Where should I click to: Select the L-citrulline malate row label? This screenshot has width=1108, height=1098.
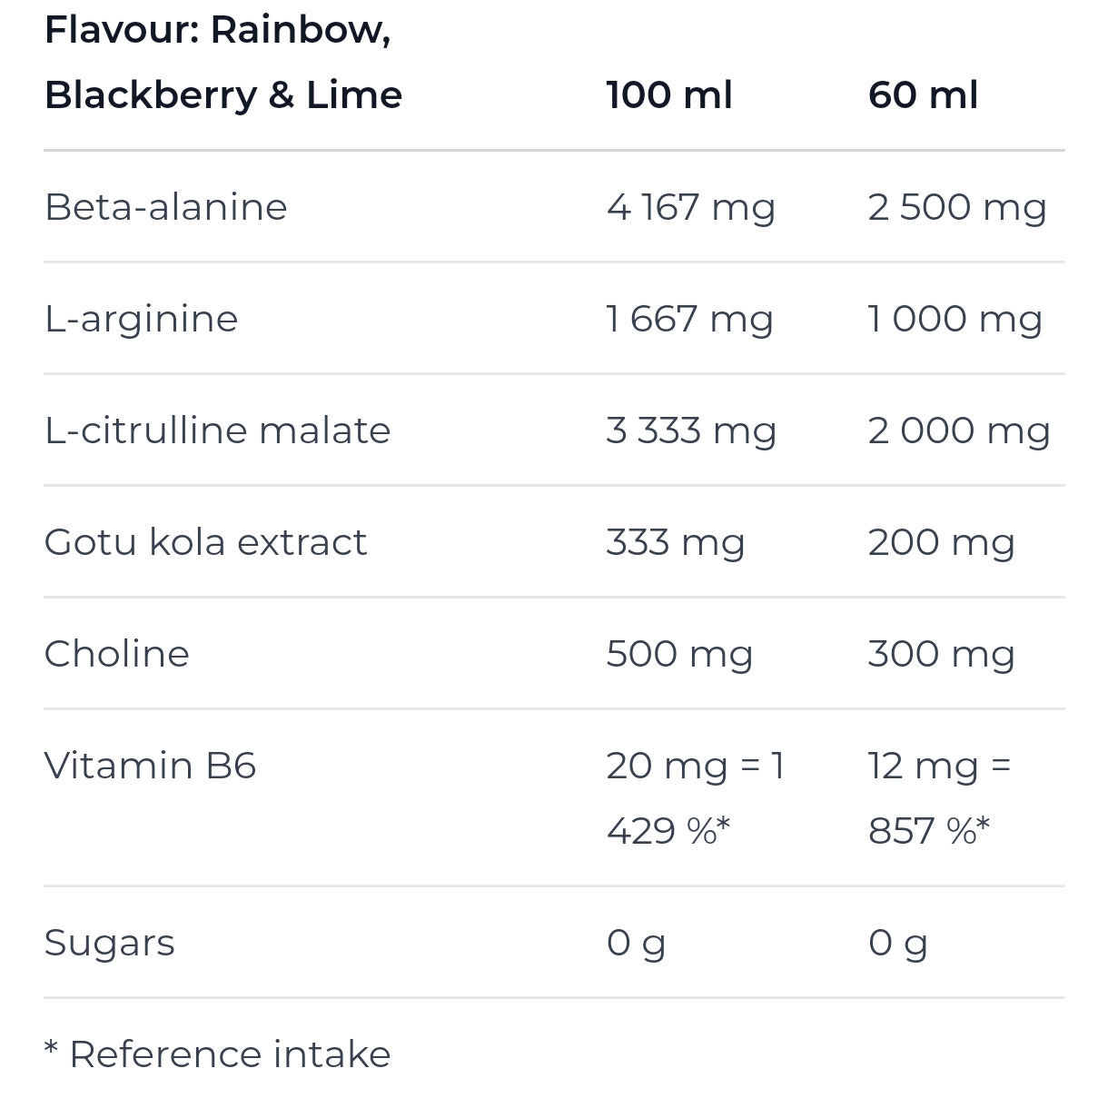(x=217, y=430)
